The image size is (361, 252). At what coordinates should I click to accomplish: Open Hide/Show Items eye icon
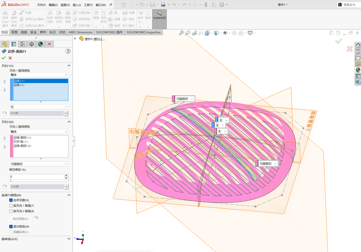225,33
